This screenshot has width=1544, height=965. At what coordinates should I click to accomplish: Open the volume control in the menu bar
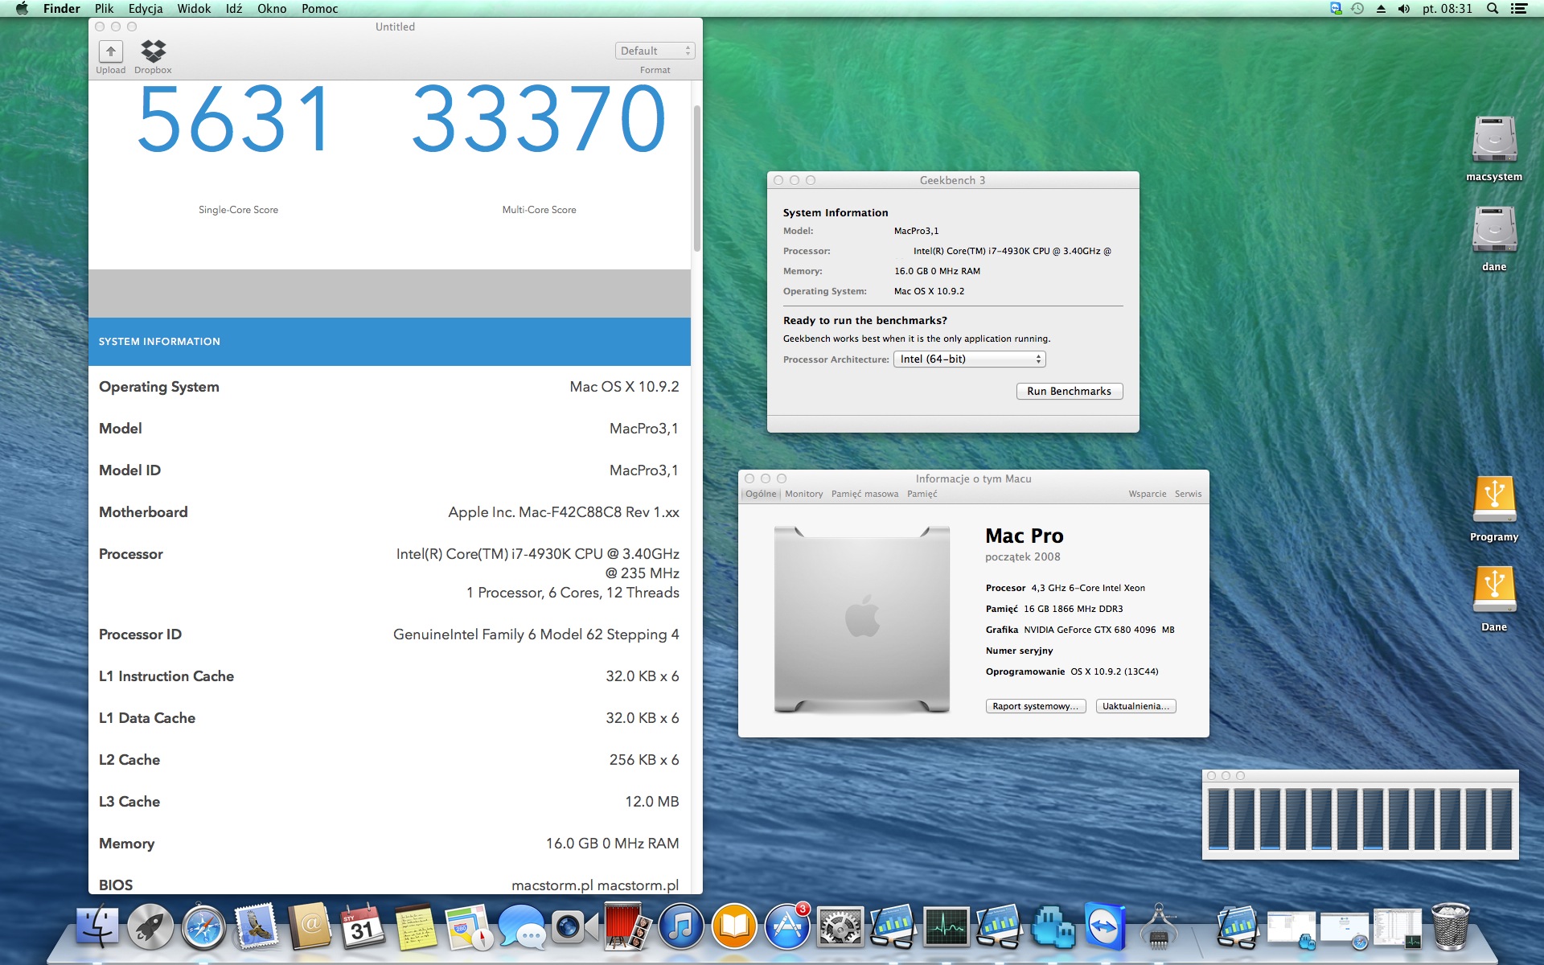1404,9
